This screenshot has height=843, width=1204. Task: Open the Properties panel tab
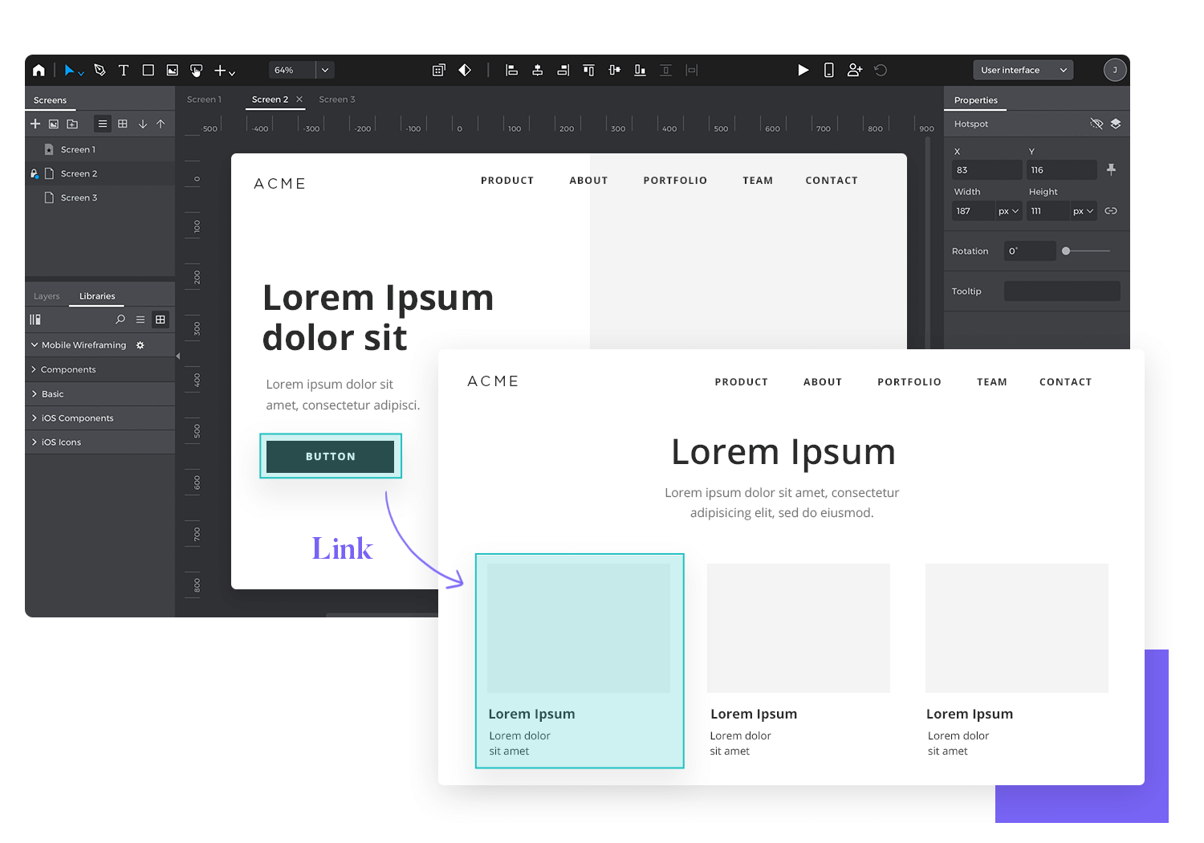pyautogui.click(x=975, y=100)
